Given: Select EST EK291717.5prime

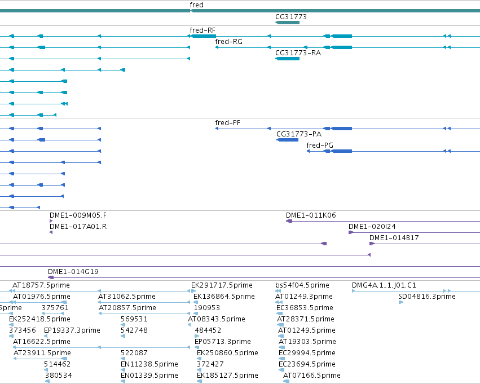Looking at the screenshot, I should pos(222,285).
